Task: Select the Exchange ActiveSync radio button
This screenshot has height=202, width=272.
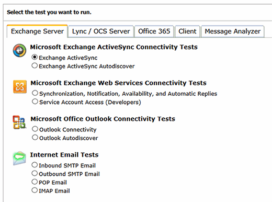Action: click(35, 57)
